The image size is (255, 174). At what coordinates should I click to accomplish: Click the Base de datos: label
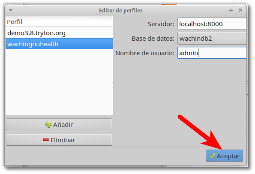coord(153,39)
